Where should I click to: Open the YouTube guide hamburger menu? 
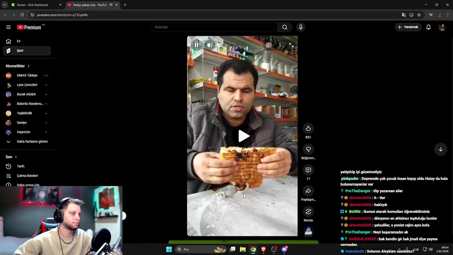point(8,27)
